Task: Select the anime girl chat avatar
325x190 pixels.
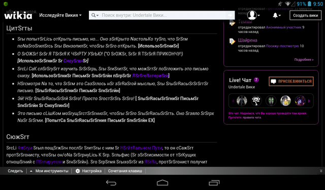Action: pos(285,101)
